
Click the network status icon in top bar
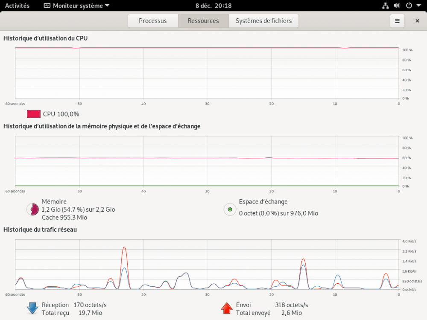pyautogui.click(x=385, y=6)
